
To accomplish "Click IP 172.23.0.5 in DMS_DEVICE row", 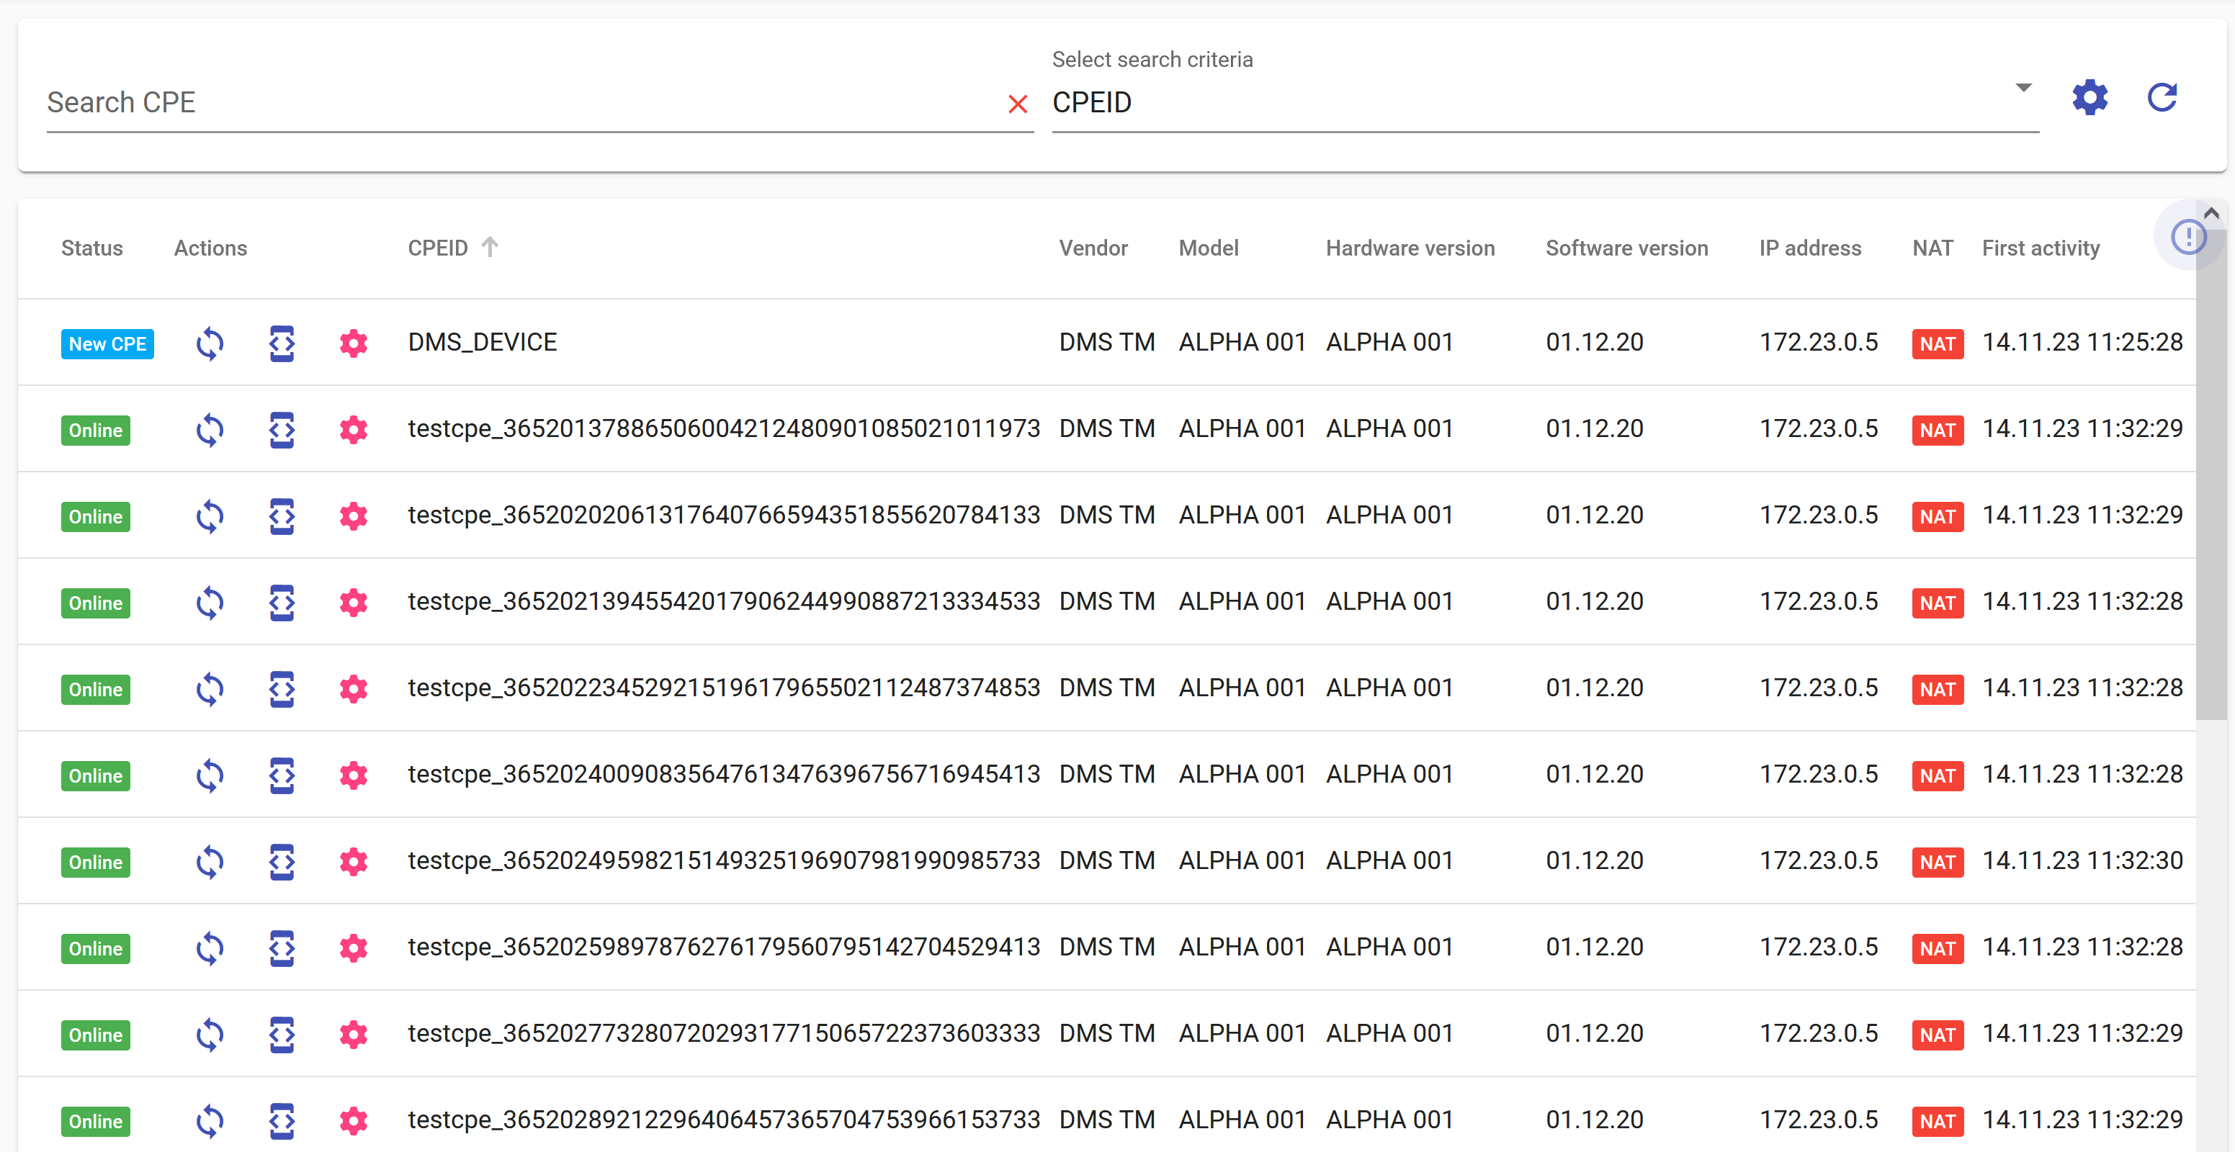I will tap(1819, 342).
